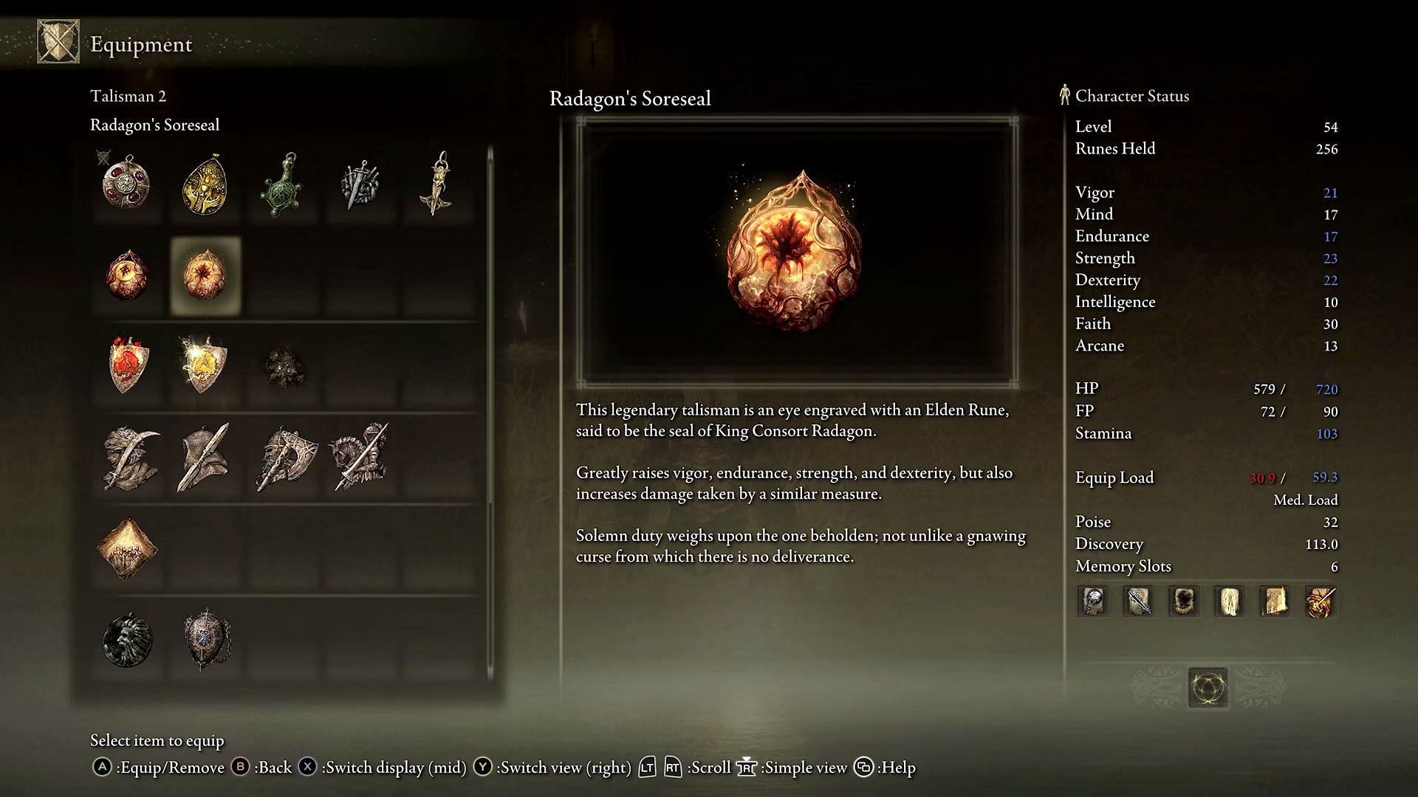Select the Radagon's Soreseal talisman
1418x797 pixels.
pos(204,274)
